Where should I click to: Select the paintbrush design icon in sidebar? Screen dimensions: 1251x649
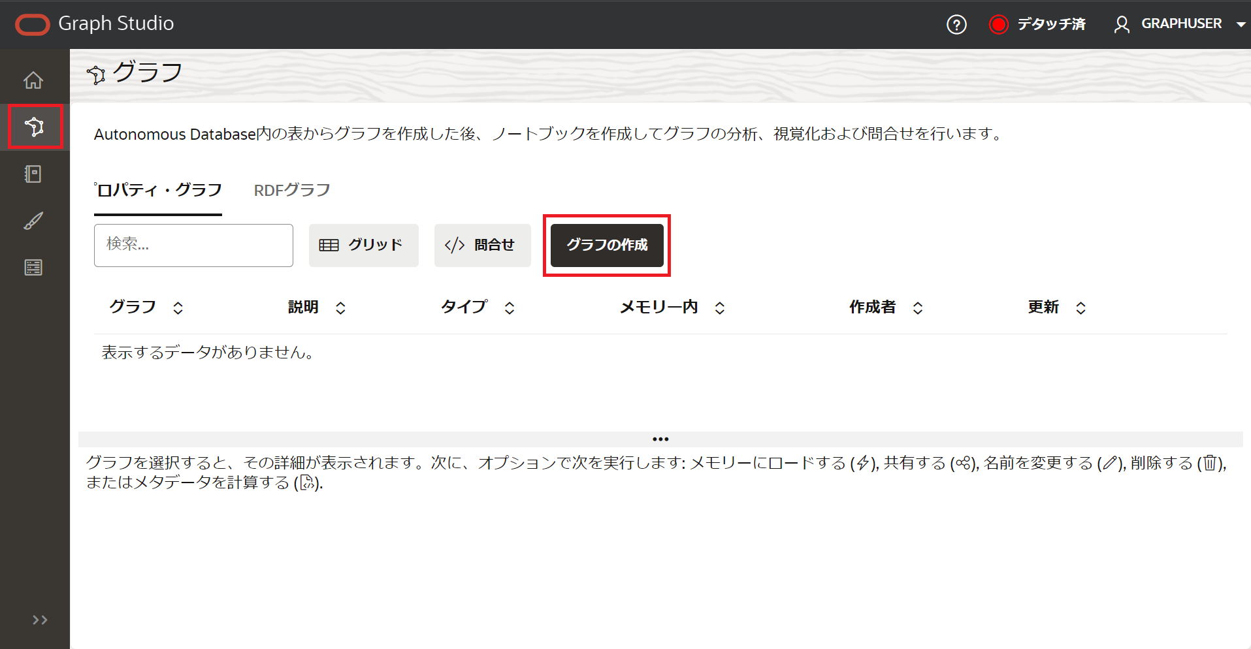pos(33,221)
